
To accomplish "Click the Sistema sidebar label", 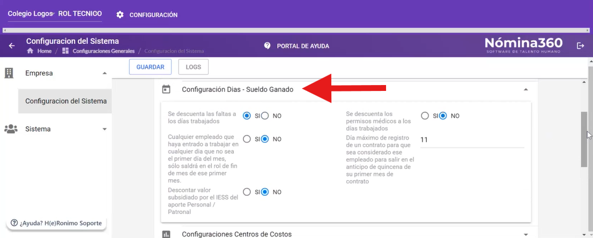I will [x=38, y=129].
